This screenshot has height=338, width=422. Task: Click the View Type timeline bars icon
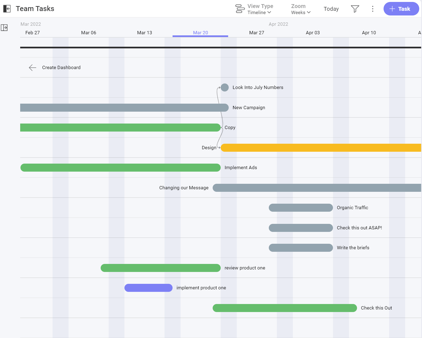coord(239,9)
